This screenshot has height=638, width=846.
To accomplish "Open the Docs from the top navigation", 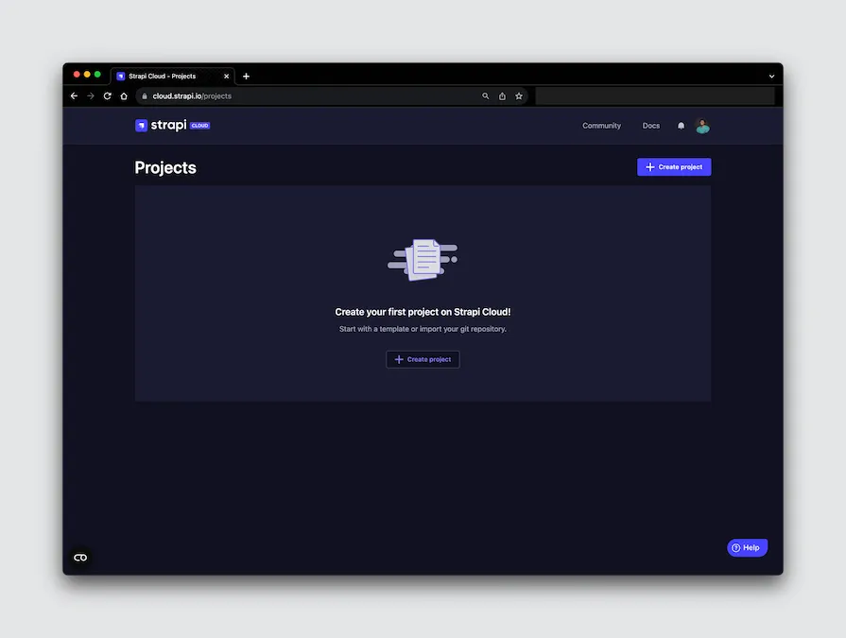I will pyautogui.click(x=650, y=125).
